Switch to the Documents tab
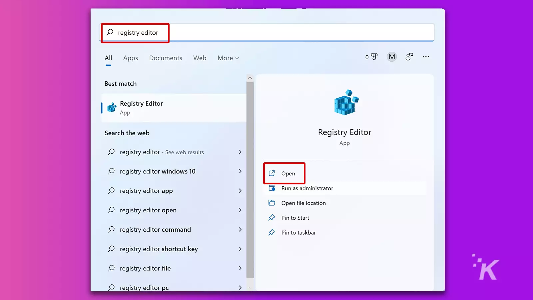 tap(166, 58)
